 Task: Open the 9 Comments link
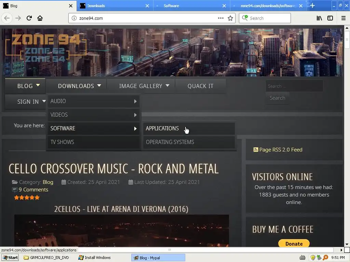(33, 190)
